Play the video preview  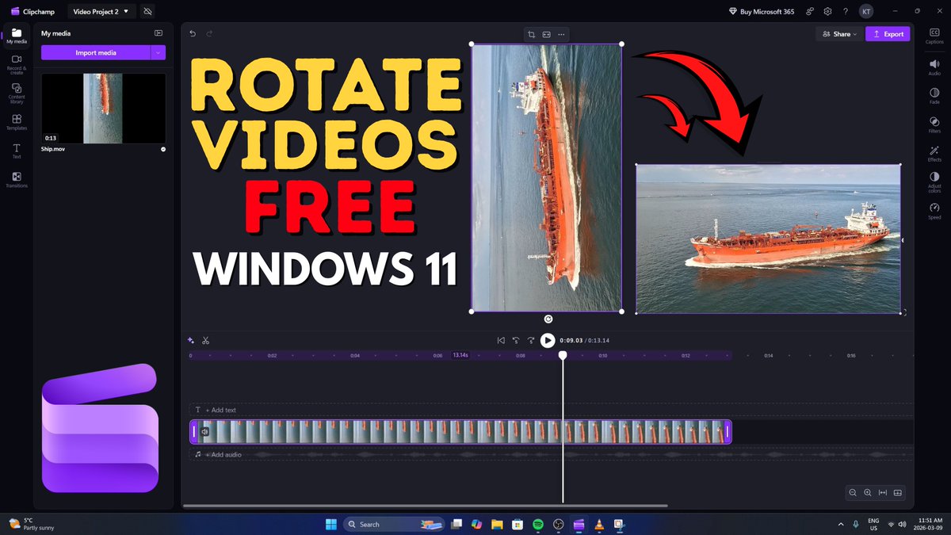point(548,340)
